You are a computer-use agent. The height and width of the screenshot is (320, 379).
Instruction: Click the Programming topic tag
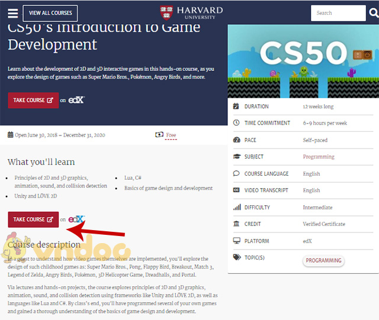click(324, 261)
